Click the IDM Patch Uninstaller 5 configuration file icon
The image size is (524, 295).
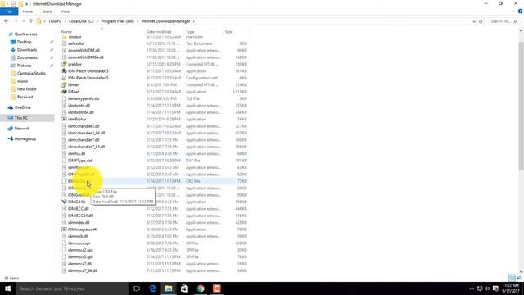point(64,78)
